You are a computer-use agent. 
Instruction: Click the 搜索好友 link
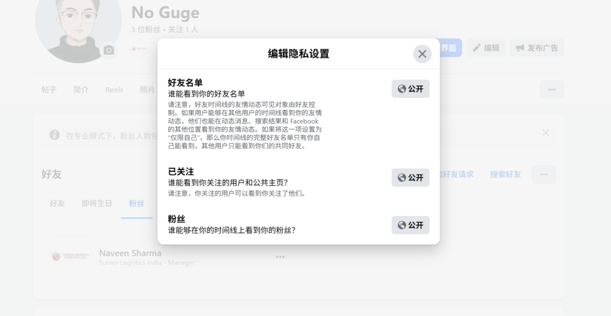point(505,174)
